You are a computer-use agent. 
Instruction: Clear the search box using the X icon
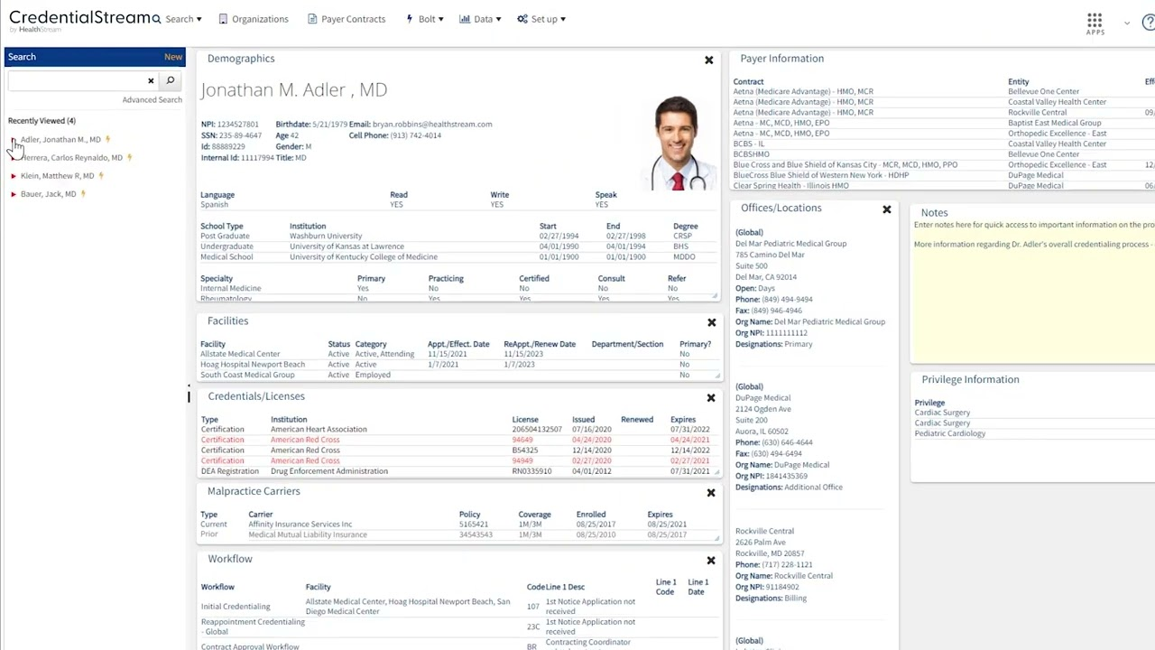[151, 80]
